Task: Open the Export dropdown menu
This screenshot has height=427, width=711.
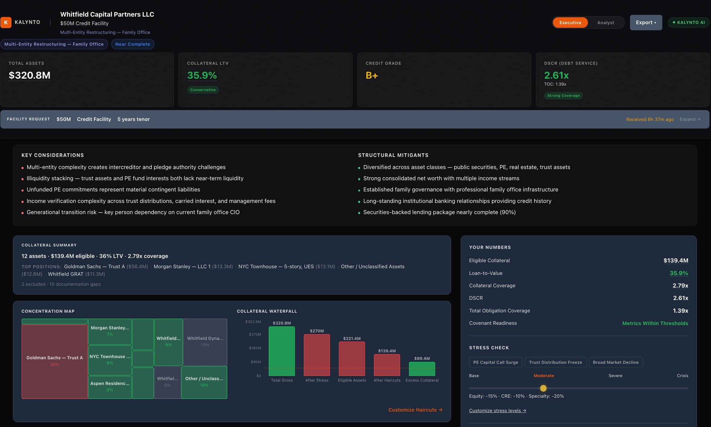Action: pyautogui.click(x=646, y=23)
